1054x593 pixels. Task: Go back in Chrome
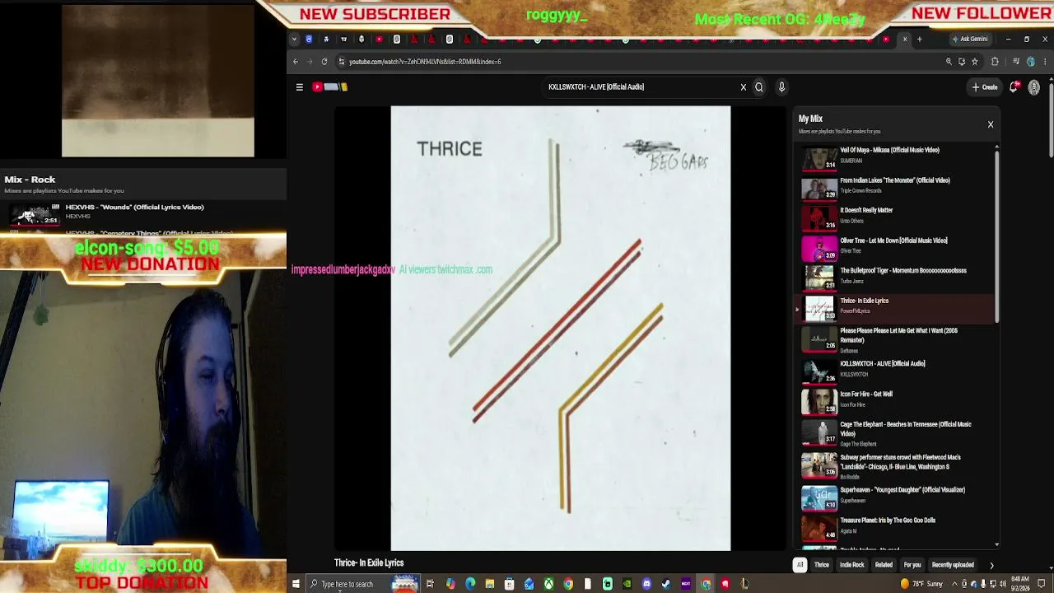[x=296, y=62]
